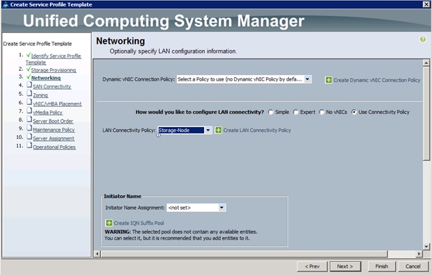The width and height of the screenshot is (432, 275).
Task: Go to Maintenance Policy step
Action: coord(53,130)
